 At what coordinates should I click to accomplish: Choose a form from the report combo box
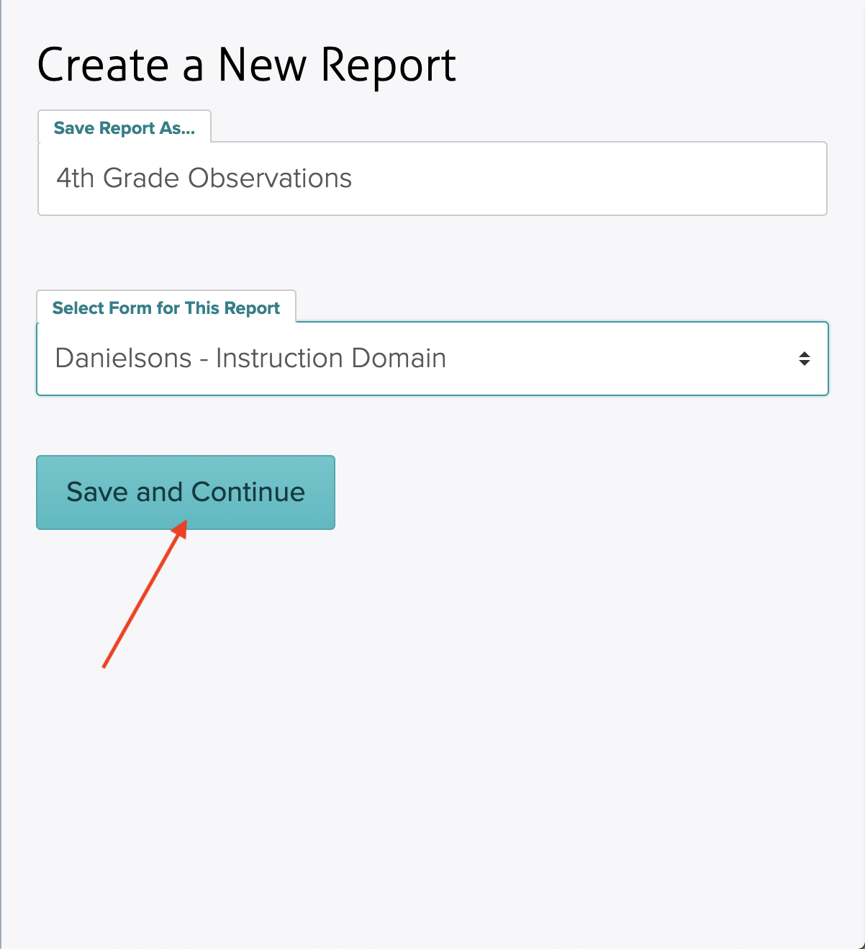[x=432, y=359]
